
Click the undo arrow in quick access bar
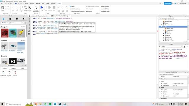coord(21,4)
